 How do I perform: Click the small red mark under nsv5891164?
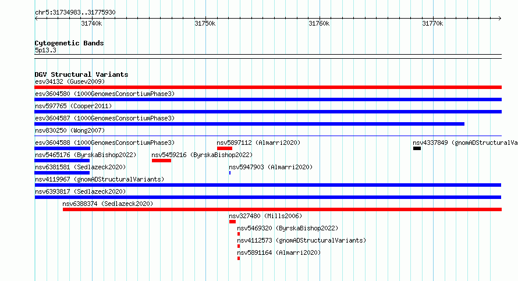(x=239, y=258)
